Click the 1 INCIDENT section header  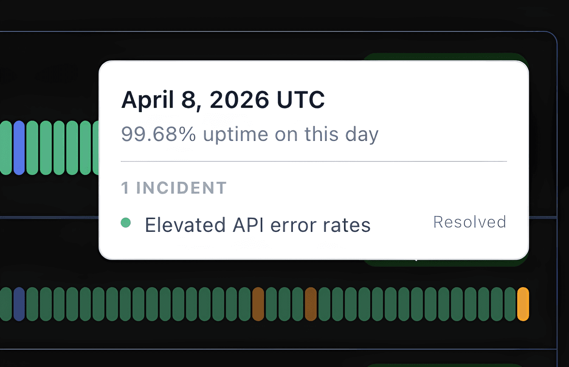(174, 188)
